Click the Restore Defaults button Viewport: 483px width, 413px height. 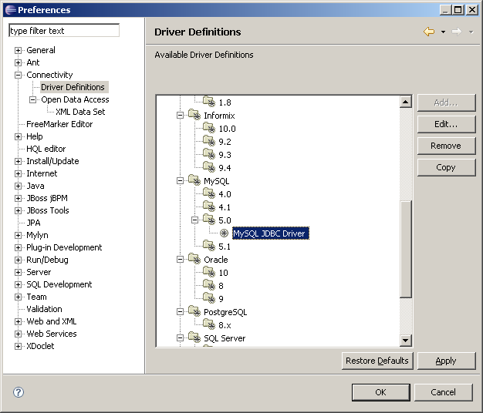[x=377, y=361]
